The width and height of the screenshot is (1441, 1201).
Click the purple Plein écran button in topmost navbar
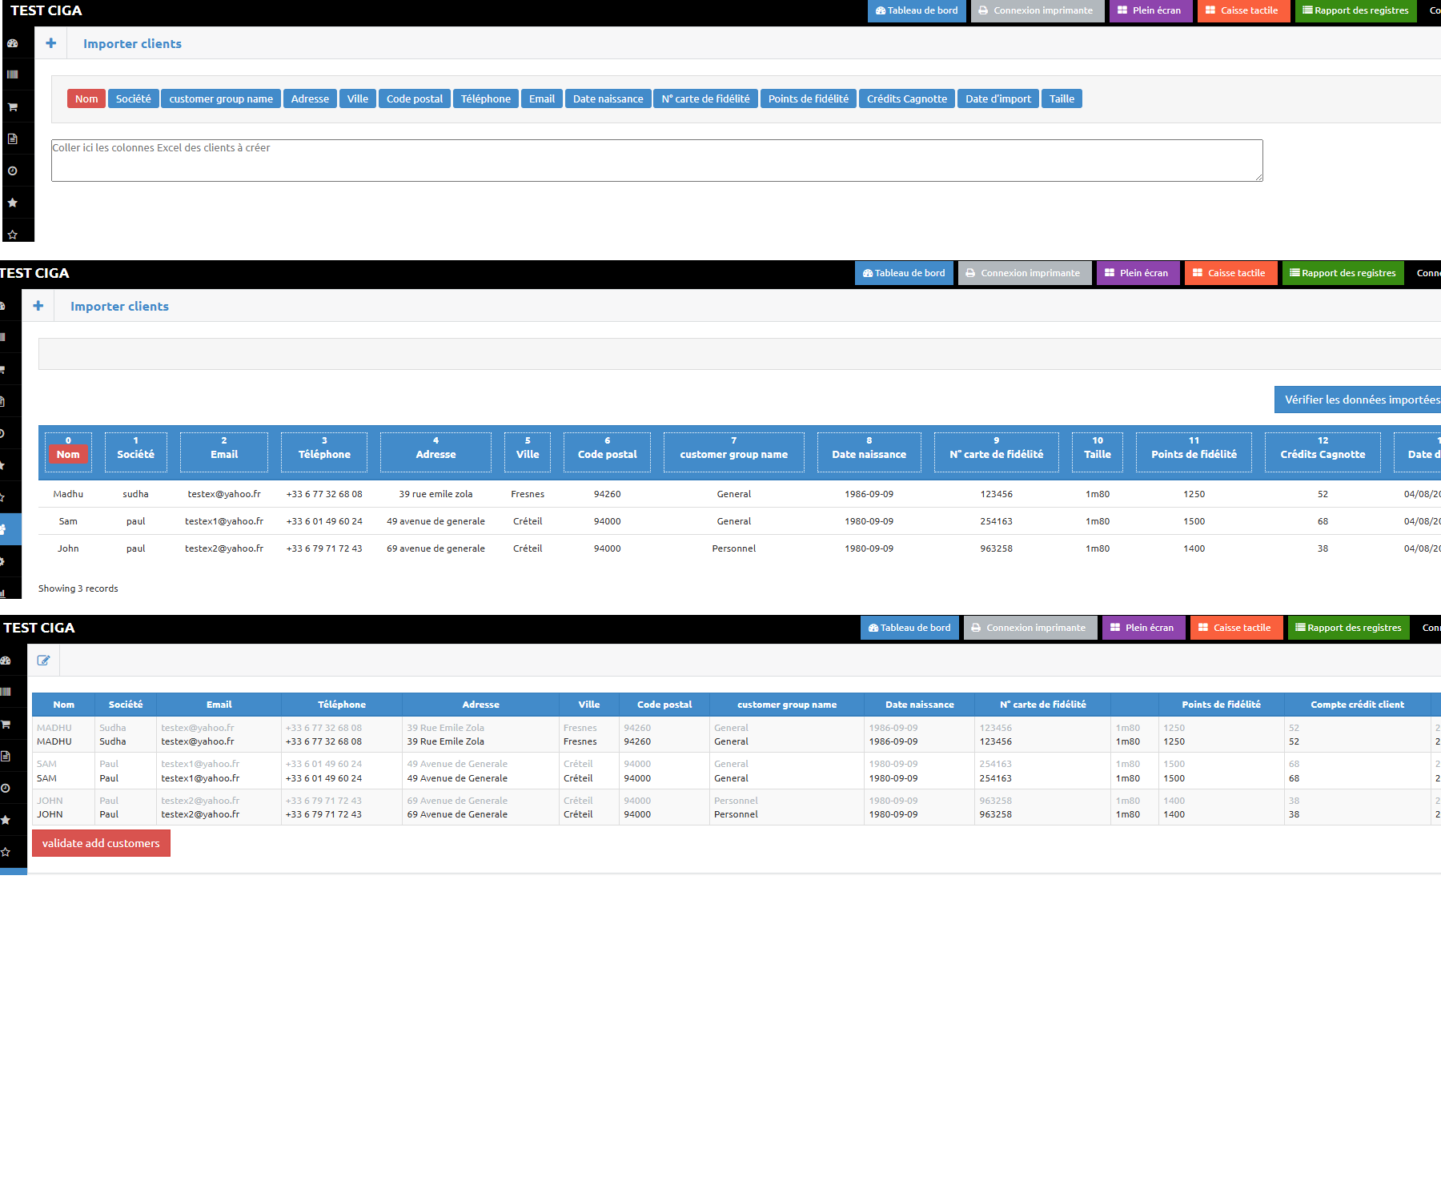(x=1150, y=10)
